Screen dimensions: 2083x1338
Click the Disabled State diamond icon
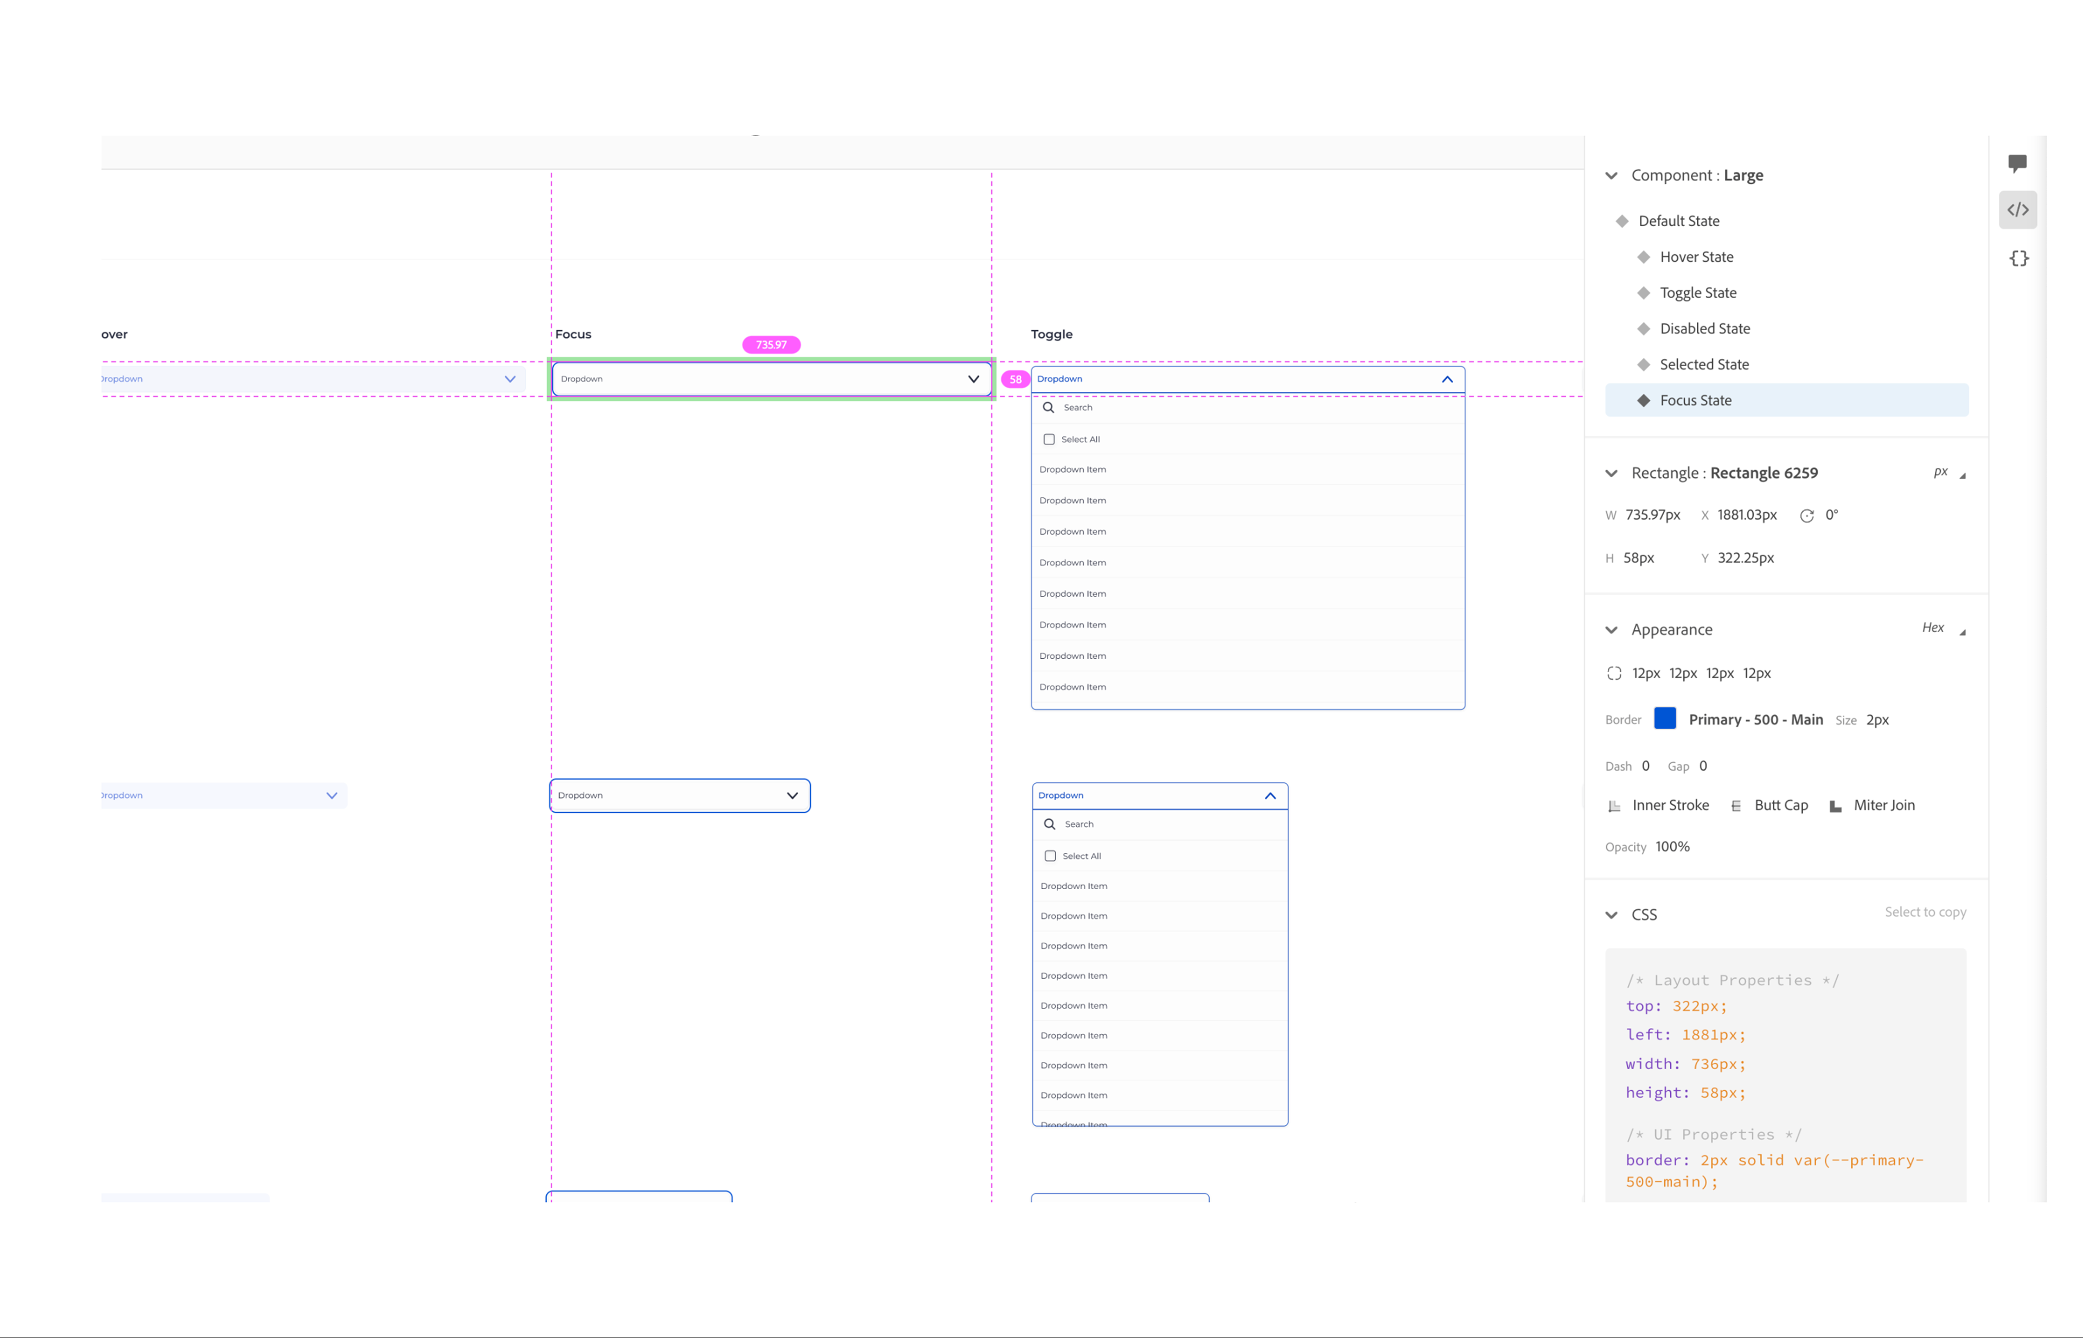(1643, 329)
